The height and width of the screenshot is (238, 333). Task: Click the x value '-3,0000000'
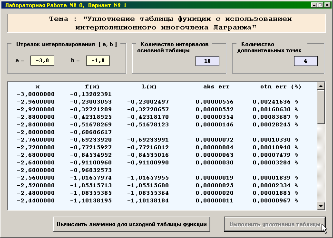[36, 94]
